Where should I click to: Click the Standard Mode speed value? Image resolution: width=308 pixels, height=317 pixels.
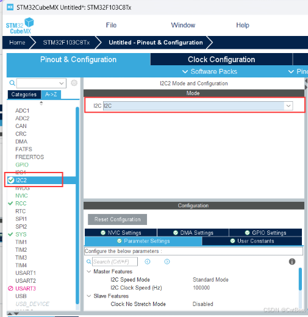(x=210, y=280)
